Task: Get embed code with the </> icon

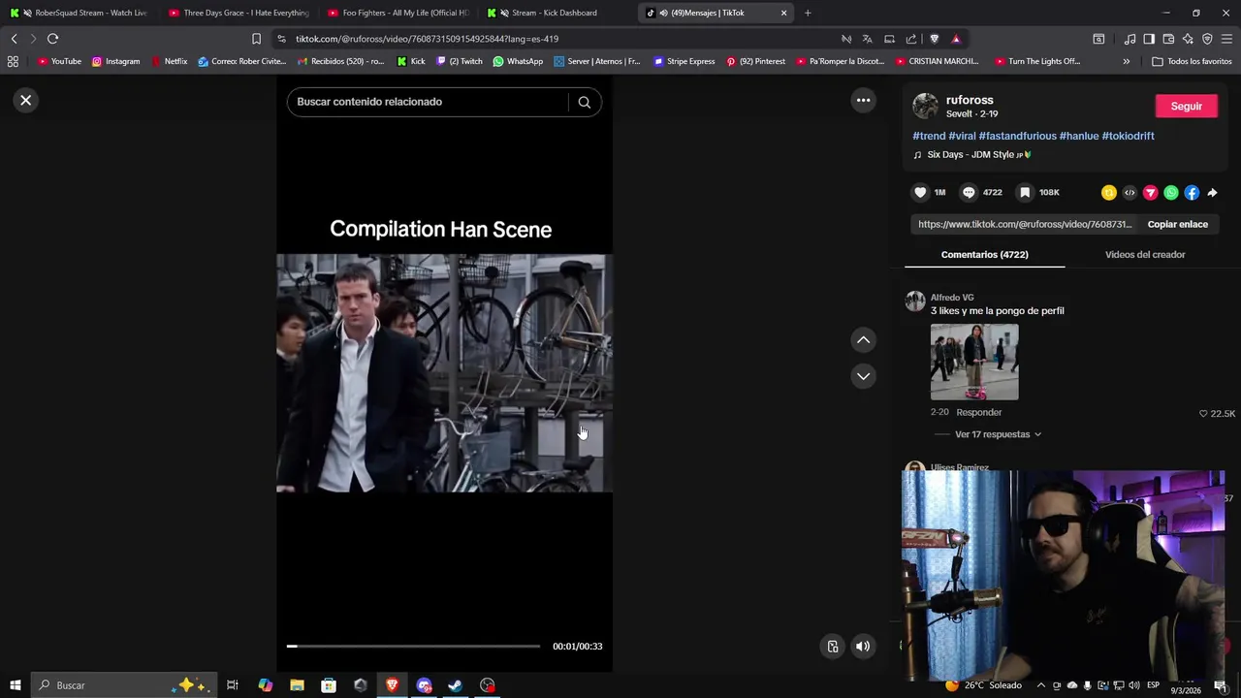Action: click(x=1130, y=192)
